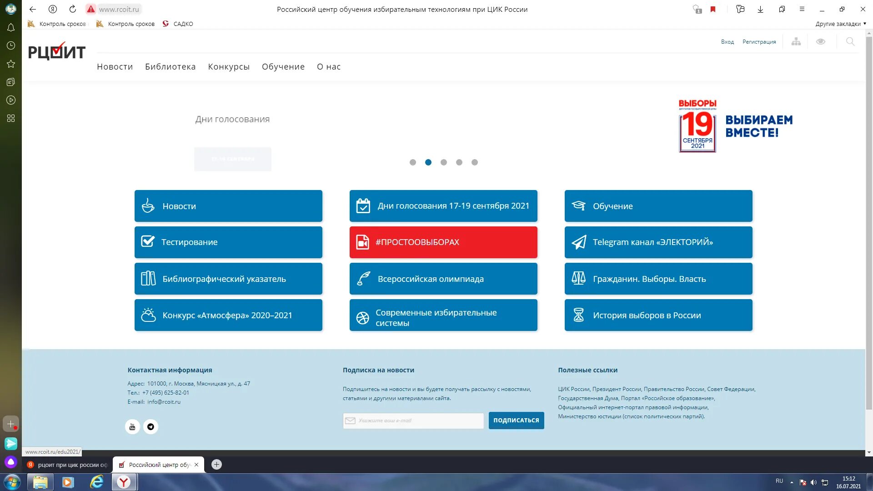Viewport: 873px width, 491px height.
Task: Open the Дни голосования 17-19 сентября 2021 tile
Action: (443, 206)
